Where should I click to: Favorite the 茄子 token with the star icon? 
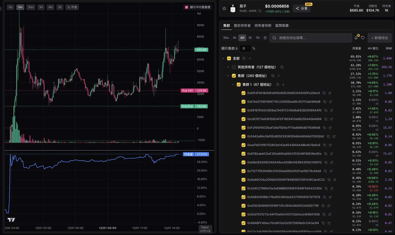tap(224, 9)
